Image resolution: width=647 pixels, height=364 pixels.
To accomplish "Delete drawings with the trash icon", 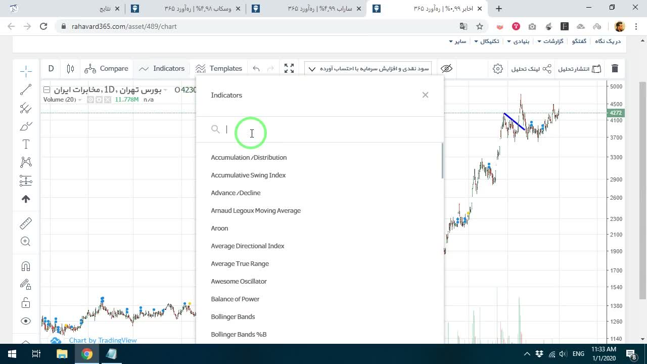I will 615,68.
